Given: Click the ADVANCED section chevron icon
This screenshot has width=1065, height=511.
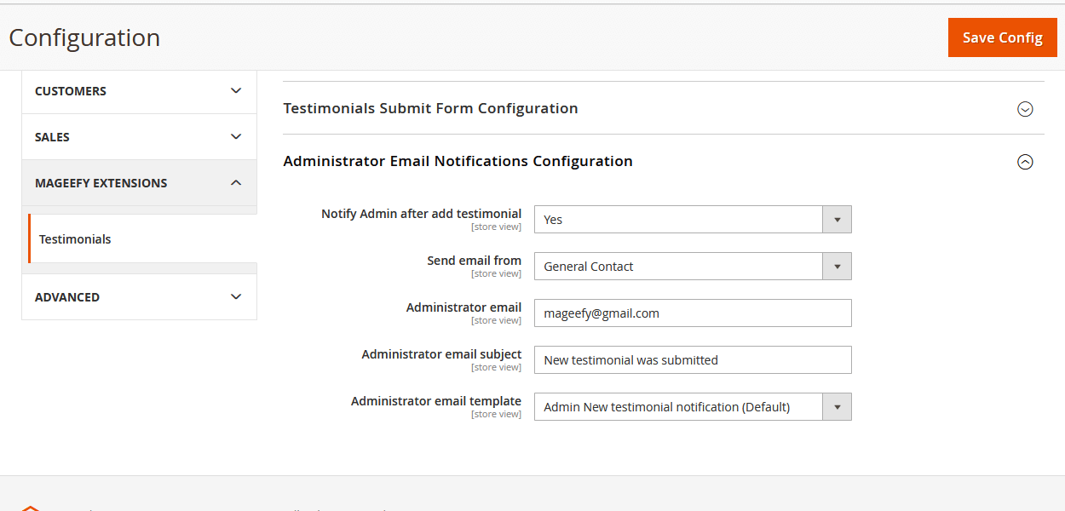Looking at the screenshot, I should click(236, 297).
